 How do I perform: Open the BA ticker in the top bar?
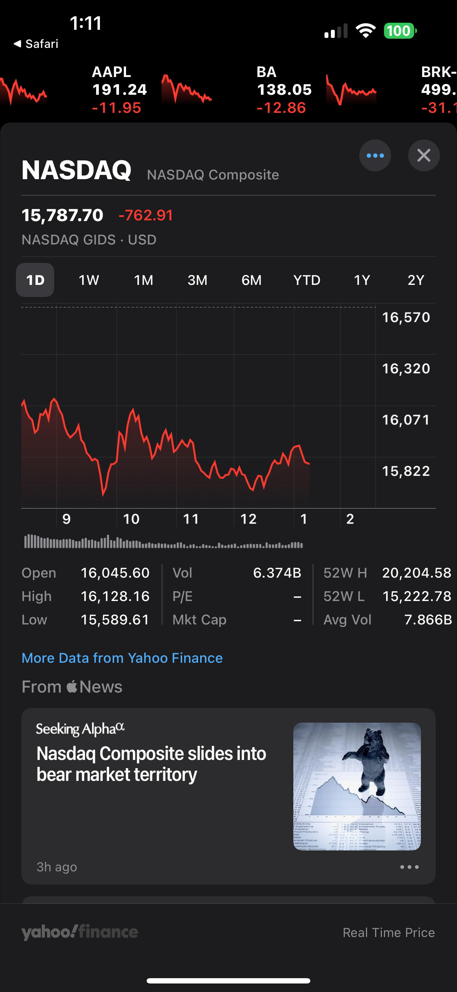coord(284,90)
